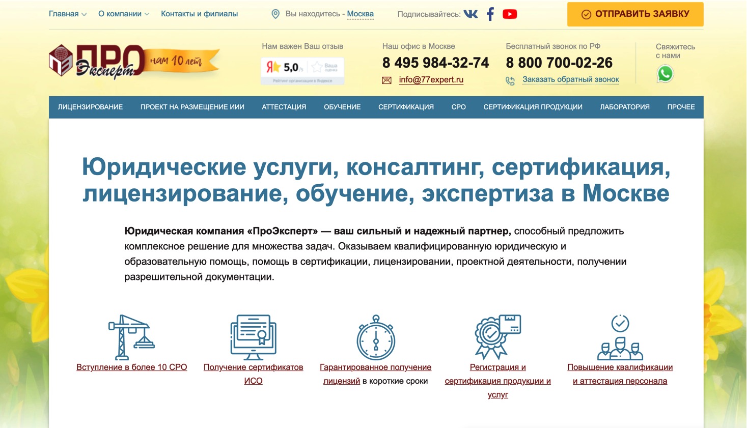The width and height of the screenshot is (747, 428).
Task: Open the company VK page icon
Action: (471, 14)
